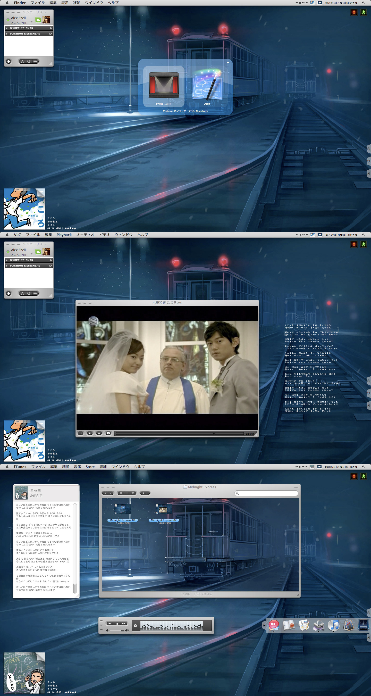Pause the song in iTunes mini player
This screenshot has height=696, width=371.
117,624
